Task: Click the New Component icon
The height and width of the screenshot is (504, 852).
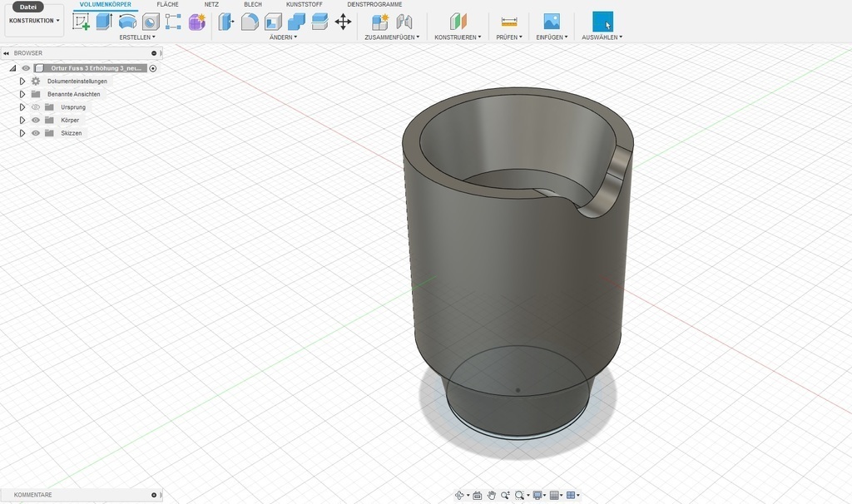Action: [380, 22]
